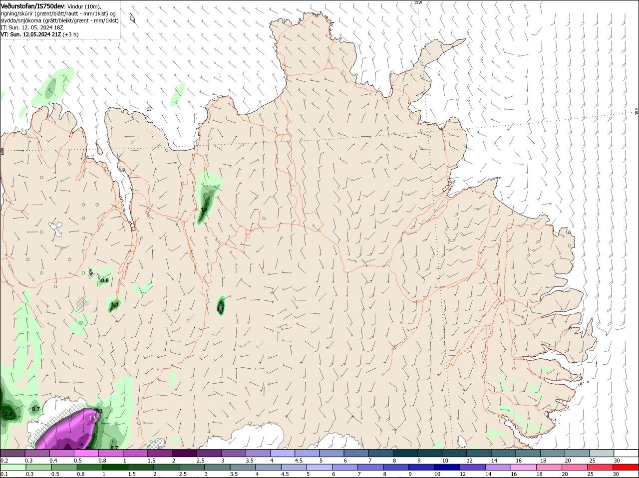This screenshot has width=639, height=478.
Task: Pick upper legend swatch between 12 and 14
Action: pos(479,453)
